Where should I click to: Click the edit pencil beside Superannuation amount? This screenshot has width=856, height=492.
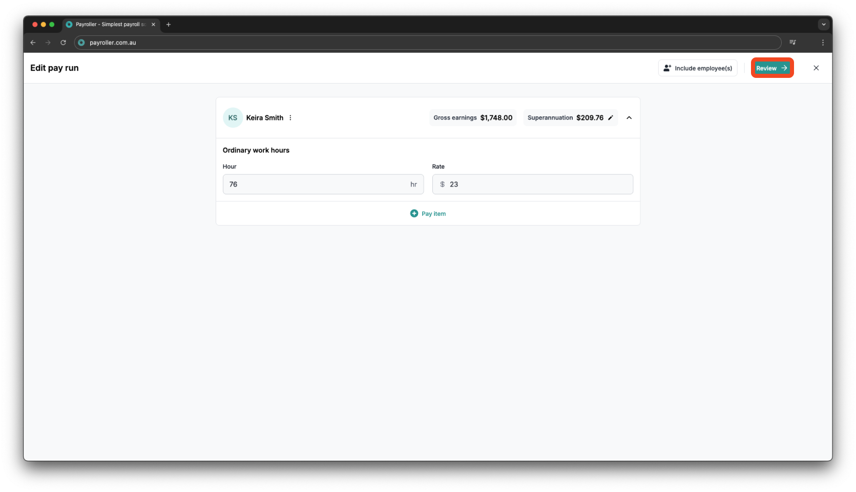click(x=611, y=117)
